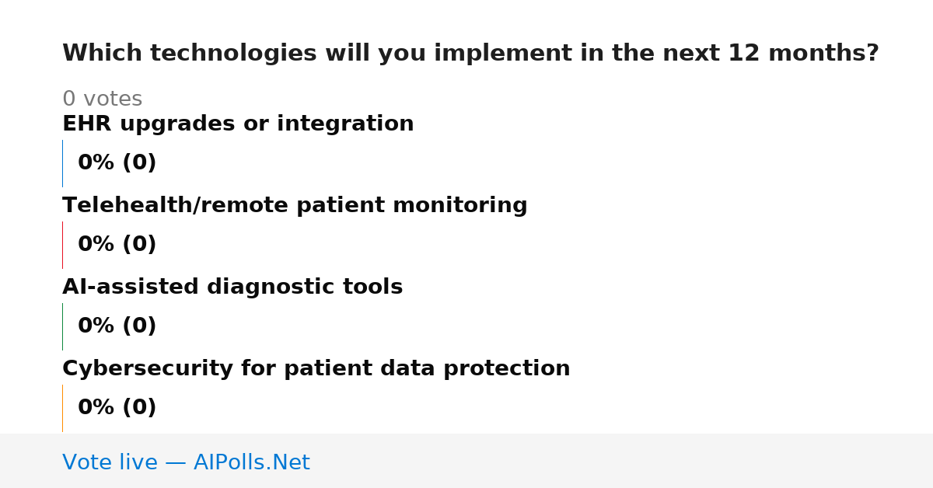Viewport: 933px width, 488px height.
Task: Click the poll question heading
Action: point(470,54)
